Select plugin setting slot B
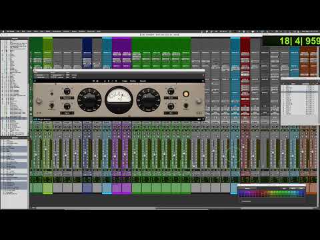Image resolution: width=320 pixels, height=240 pixels. [109, 81]
